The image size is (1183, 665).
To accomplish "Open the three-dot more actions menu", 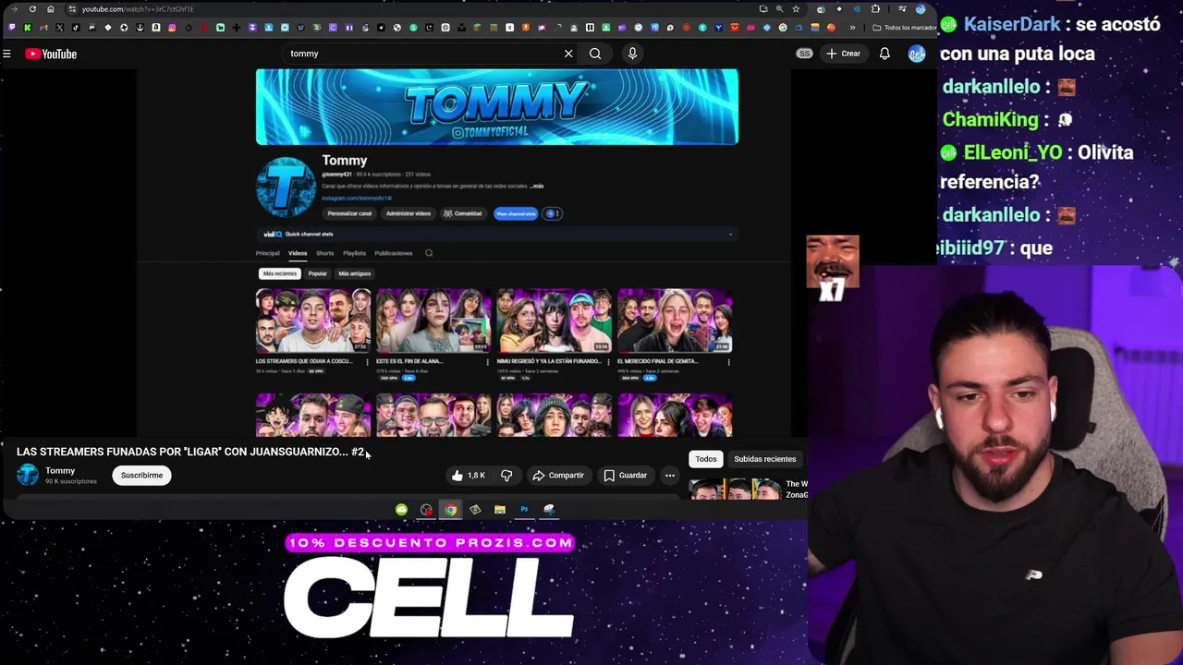I will pos(670,476).
